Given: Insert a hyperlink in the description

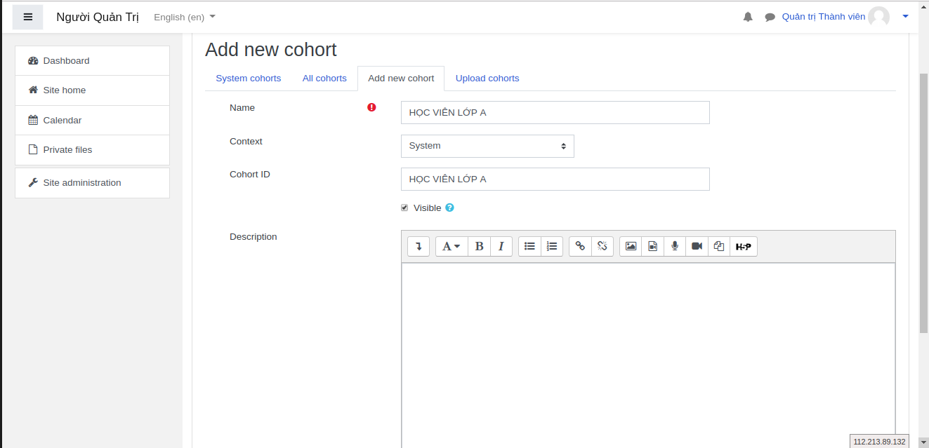Looking at the screenshot, I should point(581,246).
